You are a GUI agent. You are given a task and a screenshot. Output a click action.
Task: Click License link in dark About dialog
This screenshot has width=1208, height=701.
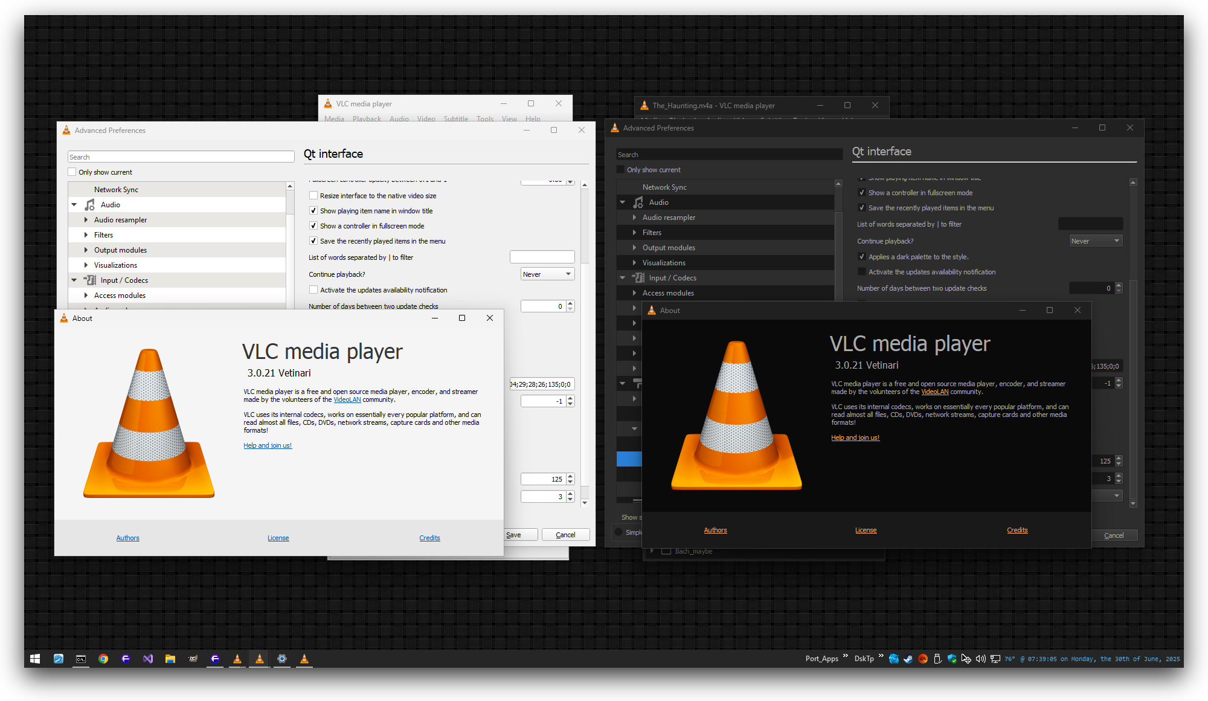[x=866, y=530]
